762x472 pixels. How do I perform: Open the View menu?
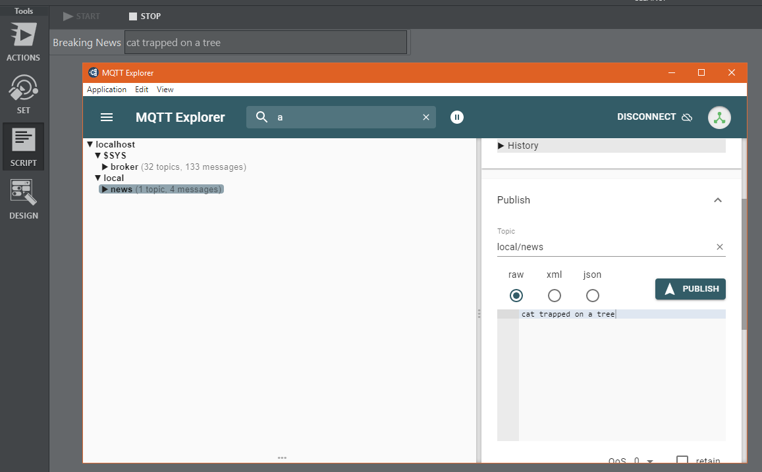[x=165, y=90]
